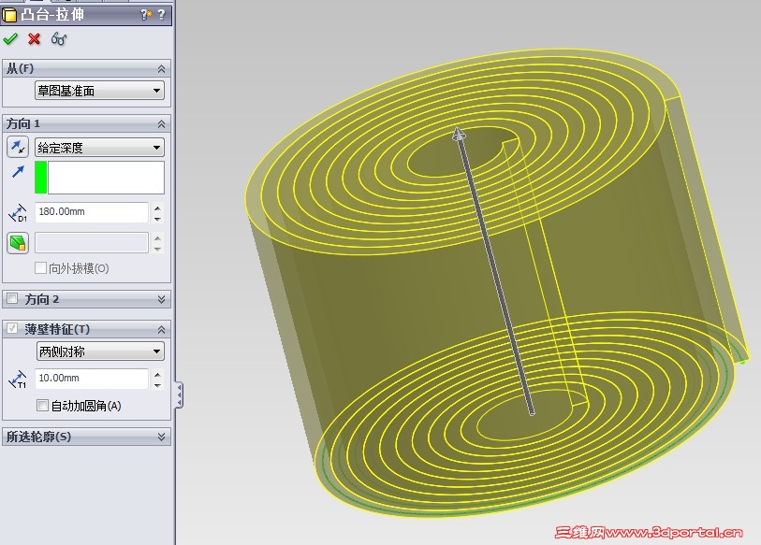Expand the 所选轮廓(S) section
This screenshot has height=545, width=761.
pos(161,437)
